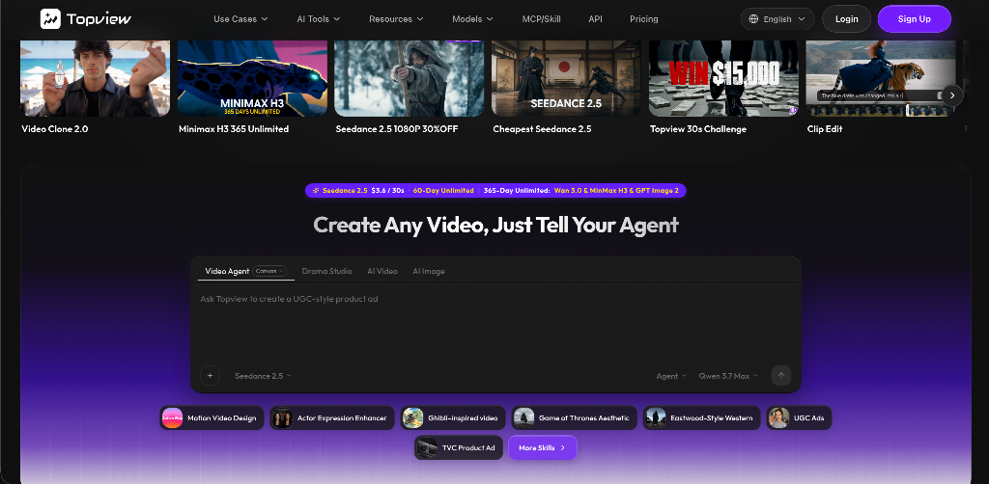This screenshot has height=484, width=989.
Task: Click the Actor Expression Enhancer skill icon
Action: point(282,417)
